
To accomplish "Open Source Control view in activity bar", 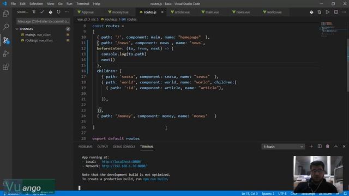I will pos(6,40).
